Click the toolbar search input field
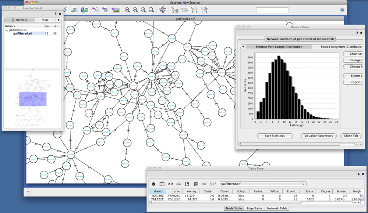The image size is (368, 213). tap(272, 10)
